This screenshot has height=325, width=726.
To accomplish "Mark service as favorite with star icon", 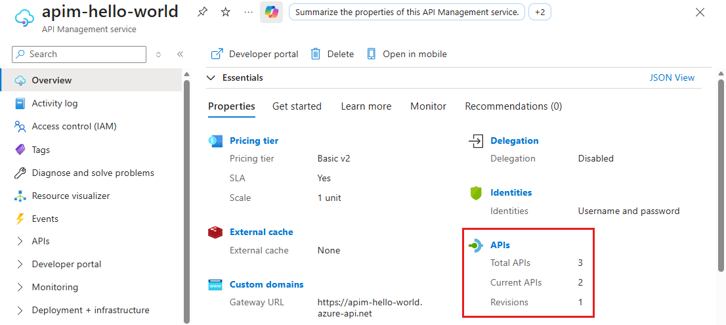I will [x=226, y=12].
